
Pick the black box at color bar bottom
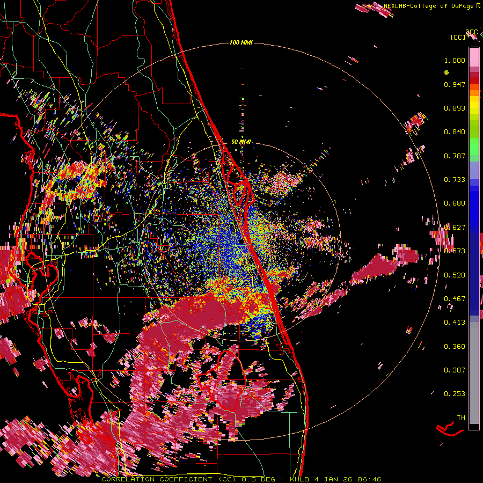474,427
